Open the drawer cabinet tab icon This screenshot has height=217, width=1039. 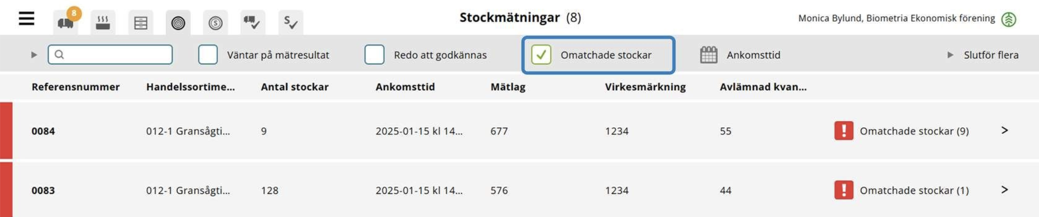[x=140, y=22]
